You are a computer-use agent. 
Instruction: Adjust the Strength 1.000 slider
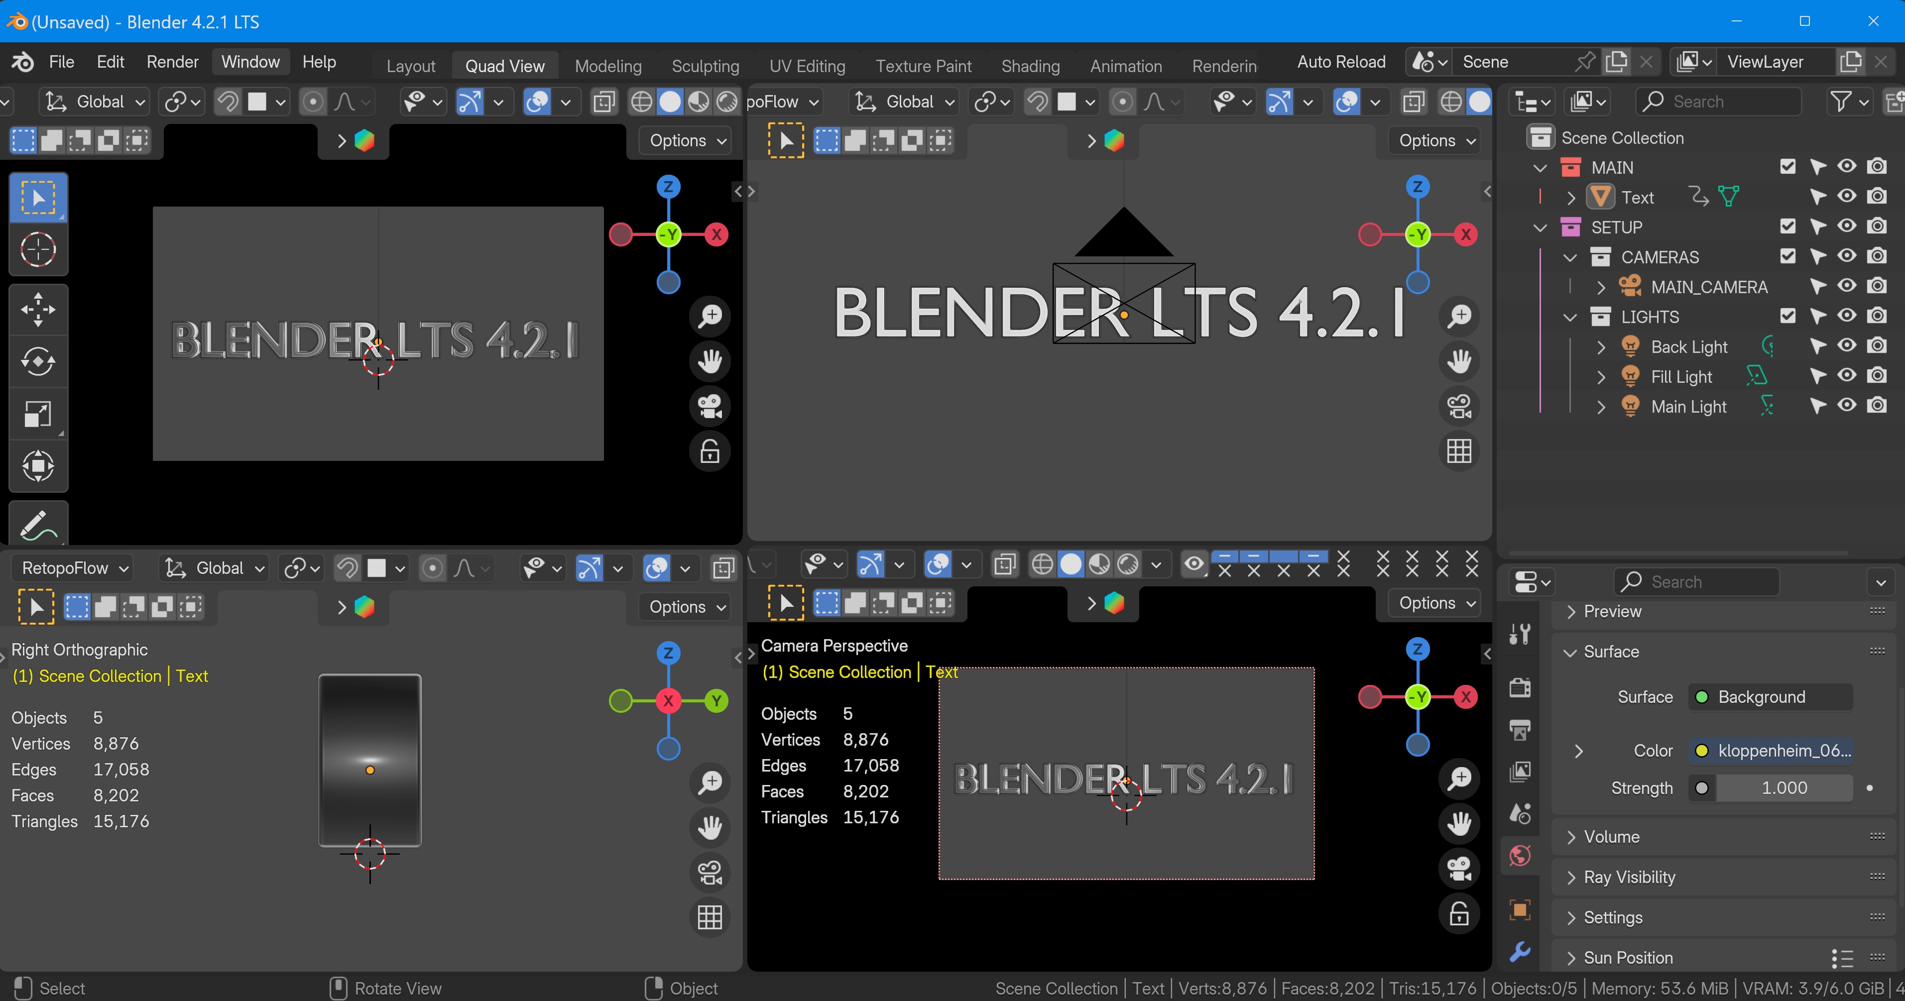click(1784, 788)
